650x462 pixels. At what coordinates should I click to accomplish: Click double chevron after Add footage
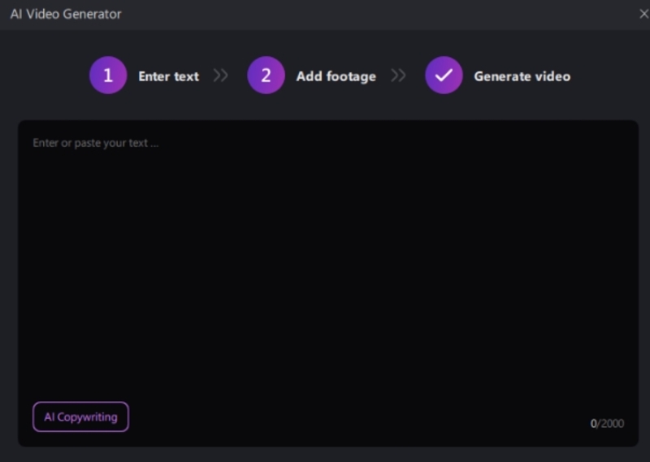click(x=398, y=76)
